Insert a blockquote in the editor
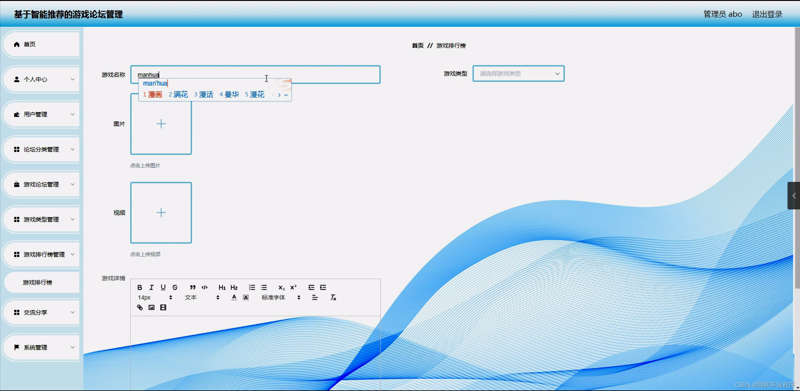The height and width of the screenshot is (391, 800). [x=193, y=287]
